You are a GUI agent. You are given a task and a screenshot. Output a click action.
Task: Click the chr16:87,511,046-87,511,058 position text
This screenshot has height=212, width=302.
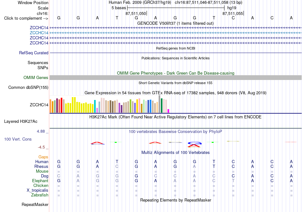pos(209,3)
